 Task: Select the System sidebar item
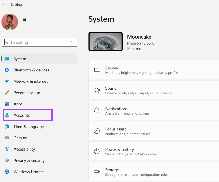point(39,59)
